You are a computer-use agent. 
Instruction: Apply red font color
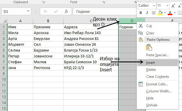170,13
